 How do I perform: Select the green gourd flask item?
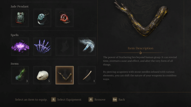click(x=20, y=75)
